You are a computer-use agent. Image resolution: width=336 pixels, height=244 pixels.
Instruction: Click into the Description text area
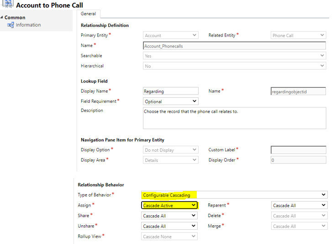235,118
